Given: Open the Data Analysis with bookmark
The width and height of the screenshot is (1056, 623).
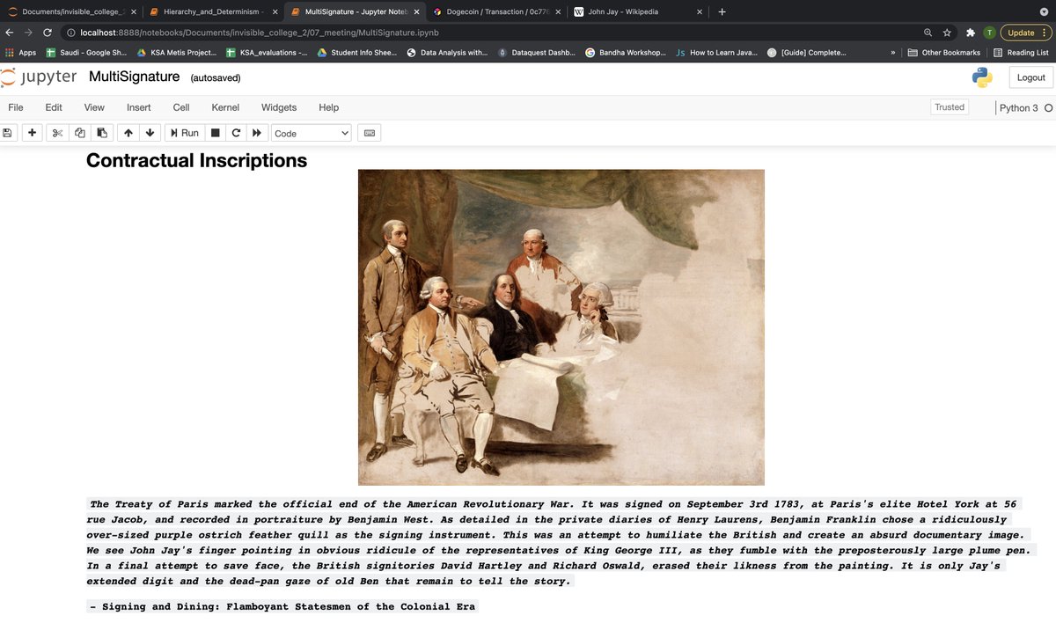Looking at the screenshot, I should point(447,53).
